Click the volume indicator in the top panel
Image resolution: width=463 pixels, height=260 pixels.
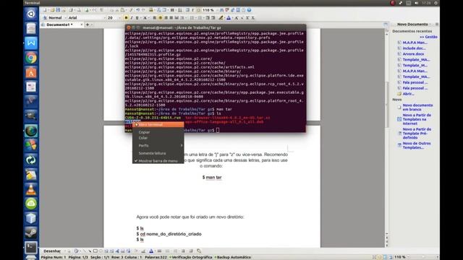coord(417,3)
